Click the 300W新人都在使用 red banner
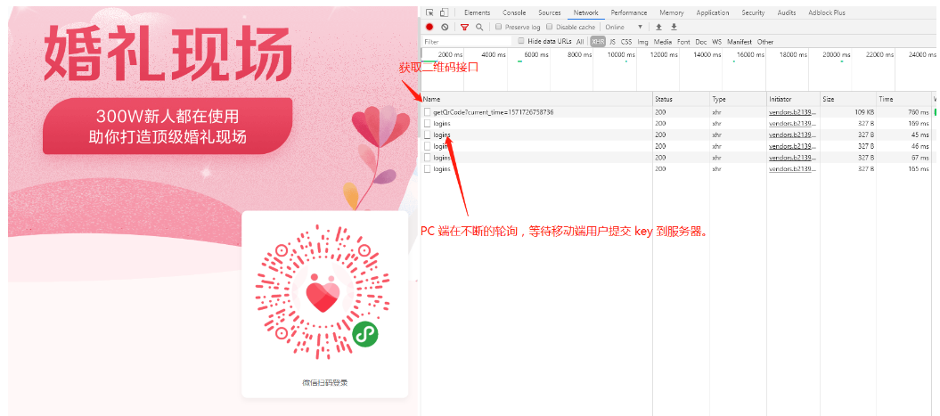 coord(168,126)
